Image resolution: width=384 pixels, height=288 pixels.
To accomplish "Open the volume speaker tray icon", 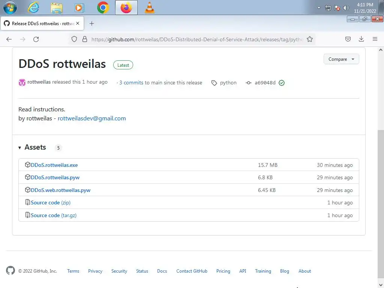I will pyautogui.click(x=346, y=8).
